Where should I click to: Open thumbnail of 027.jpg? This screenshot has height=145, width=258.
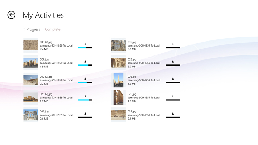[x=31, y=63]
